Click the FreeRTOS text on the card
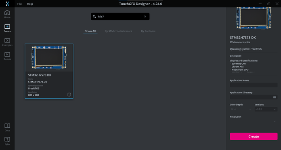The height and width of the screenshot is (150, 281). pos(34,89)
